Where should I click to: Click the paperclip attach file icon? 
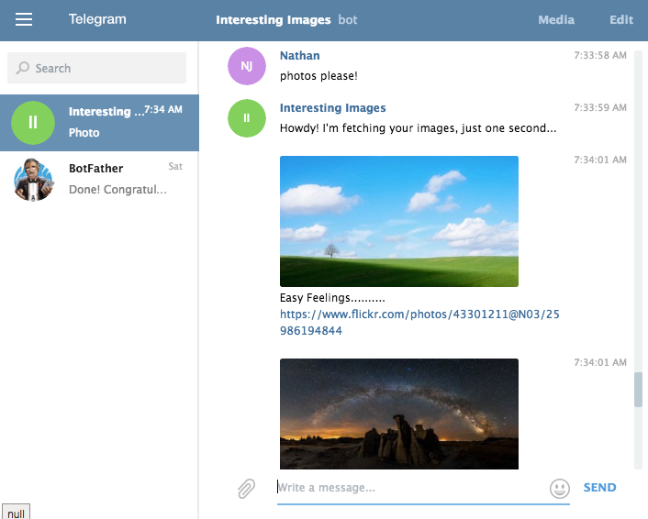[246, 489]
